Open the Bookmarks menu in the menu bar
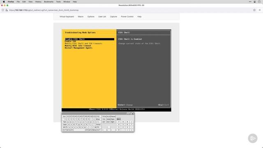Image resolution: width=263 pixels, height=148 pixels. pos(48,2)
